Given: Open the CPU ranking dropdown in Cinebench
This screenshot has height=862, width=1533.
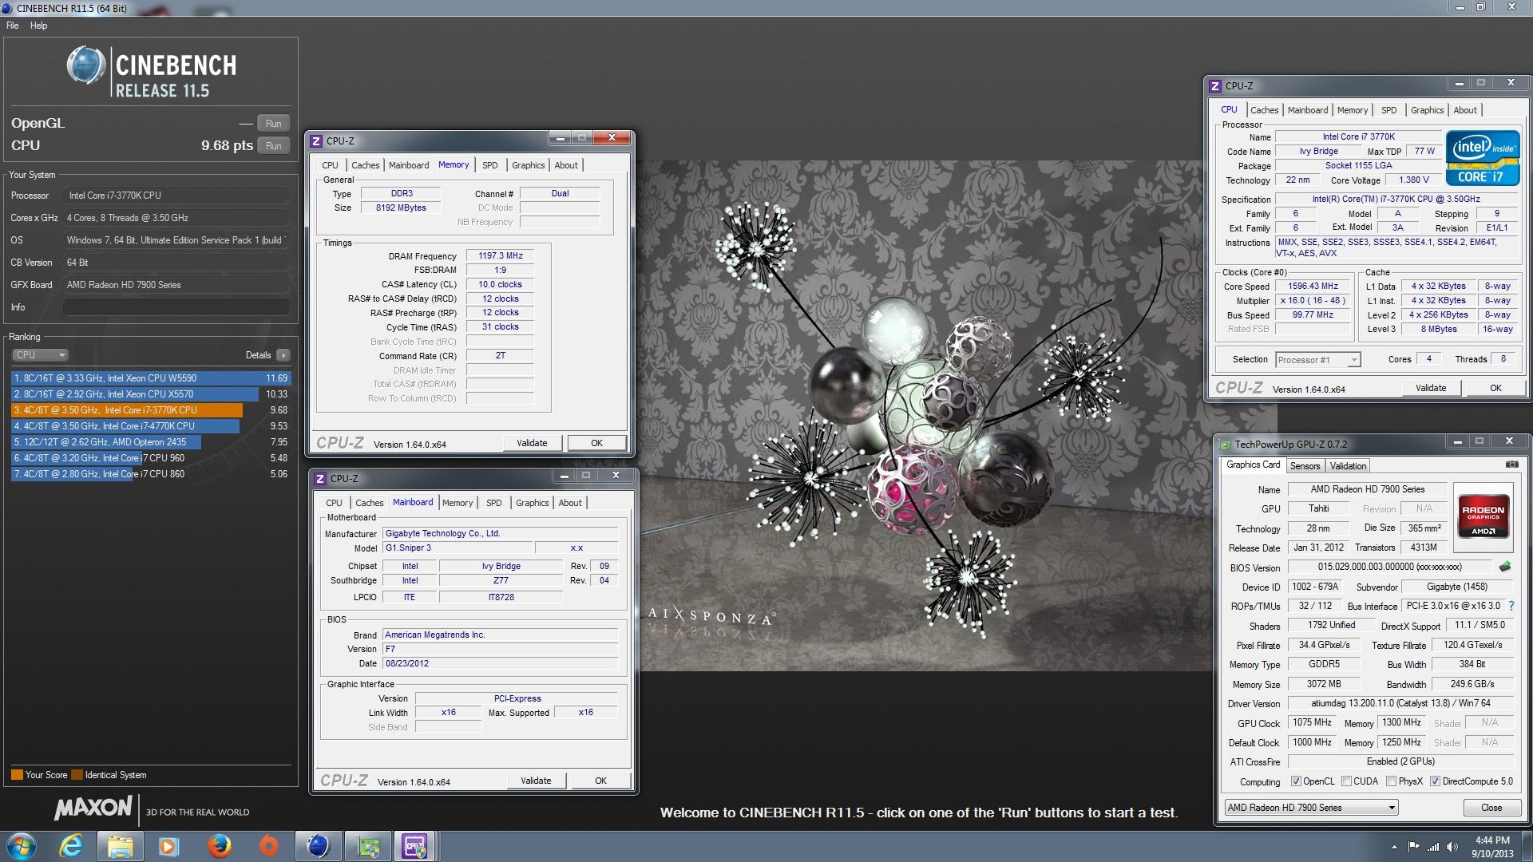Looking at the screenshot, I should click(x=40, y=355).
